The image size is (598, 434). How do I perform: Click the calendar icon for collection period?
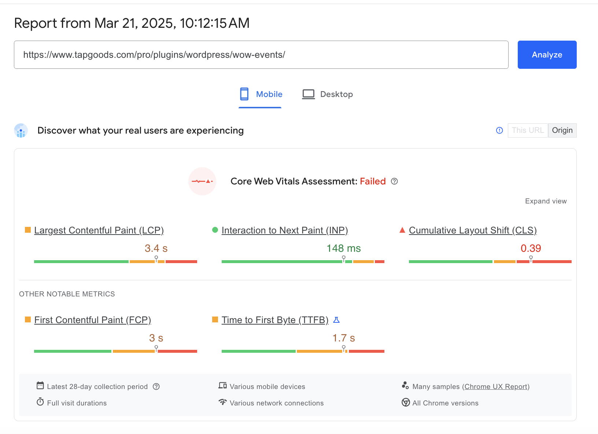(40, 386)
